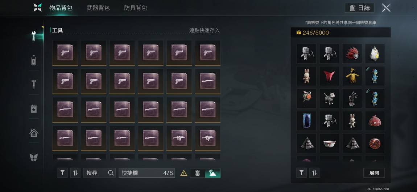Image resolution: width=417 pixels, height=192 pixels.
Task: Click the backpack sort order arrows
Action: pos(75,173)
